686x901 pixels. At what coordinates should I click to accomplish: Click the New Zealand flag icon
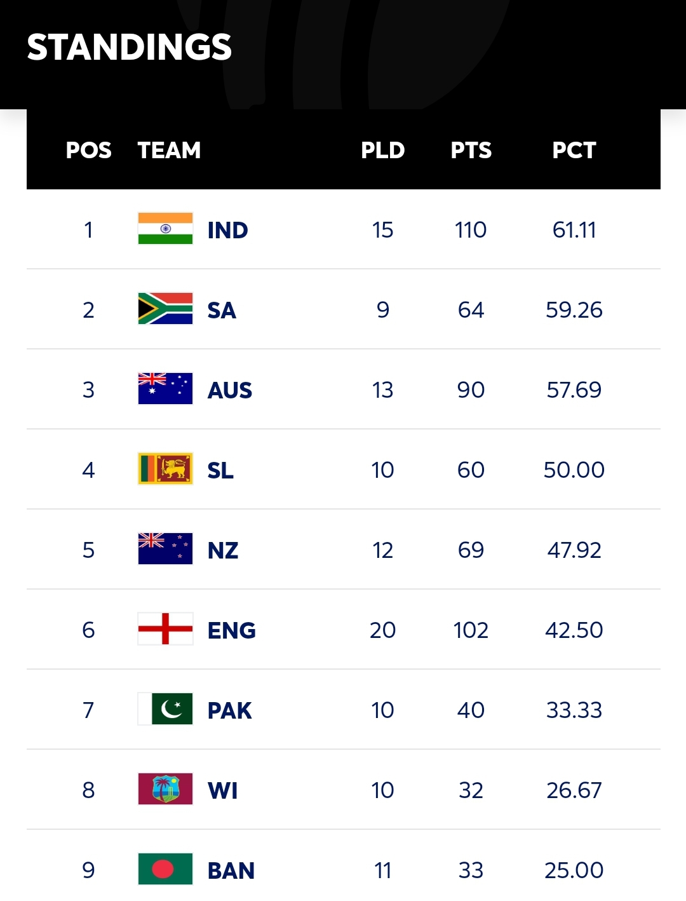pos(165,549)
